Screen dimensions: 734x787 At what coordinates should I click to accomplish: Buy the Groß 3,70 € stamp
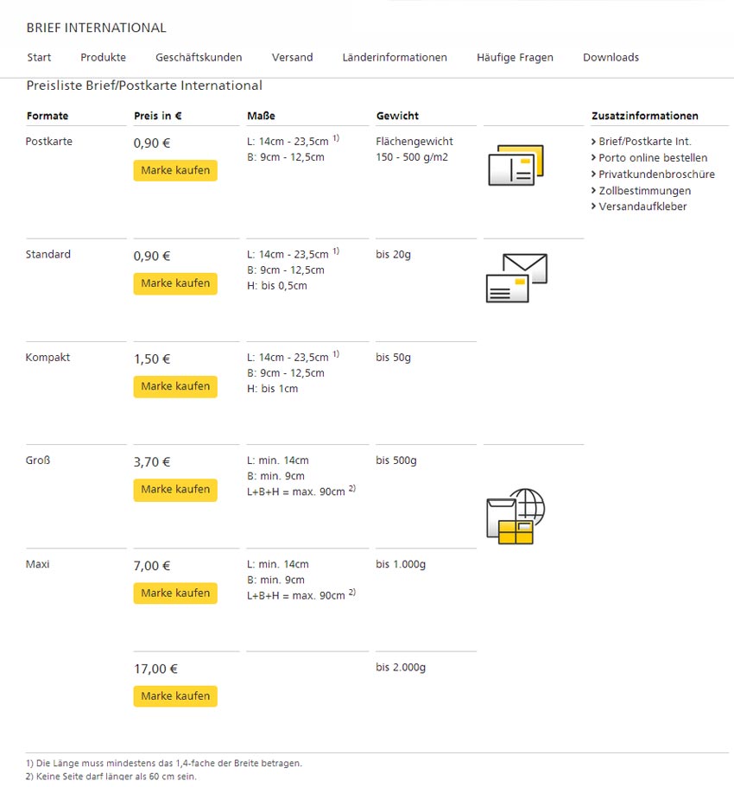click(x=175, y=489)
